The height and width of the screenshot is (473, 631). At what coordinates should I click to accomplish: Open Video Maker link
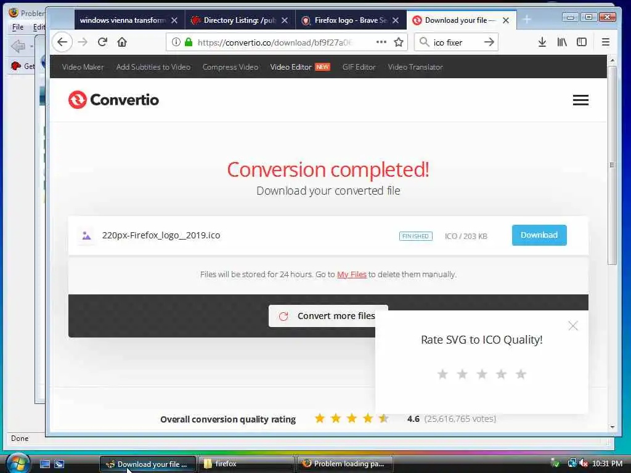tap(83, 67)
